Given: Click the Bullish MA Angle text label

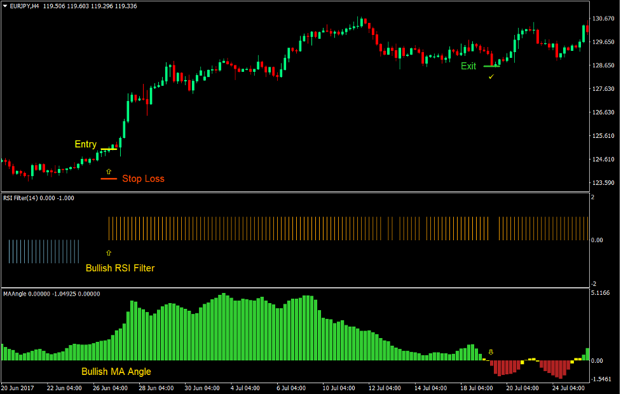Looking at the screenshot, I should click(116, 371).
